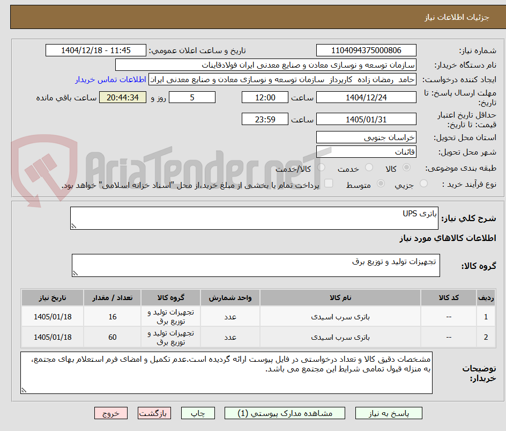Click the گروه کالا table column header
Viewport: 506px width, 431px height.
170,297
